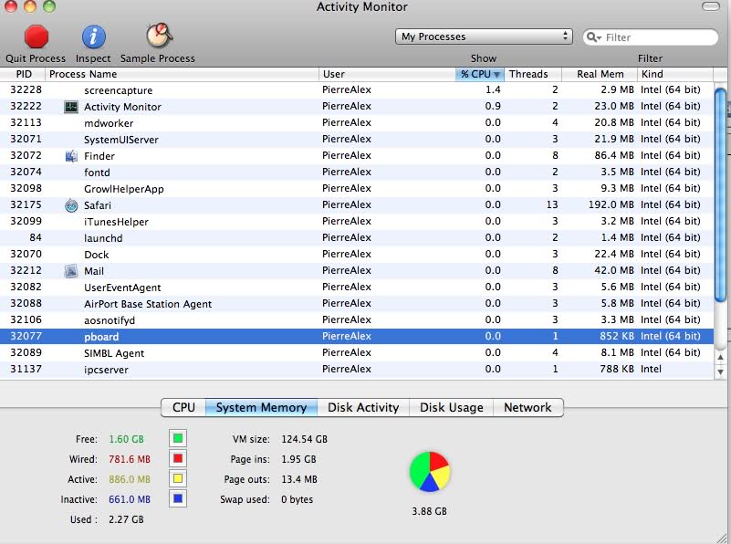The height and width of the screenshot is (544, 731).
Task: Click PID 32222 cell
Action: pyautogui.click(x=26, y=106)
